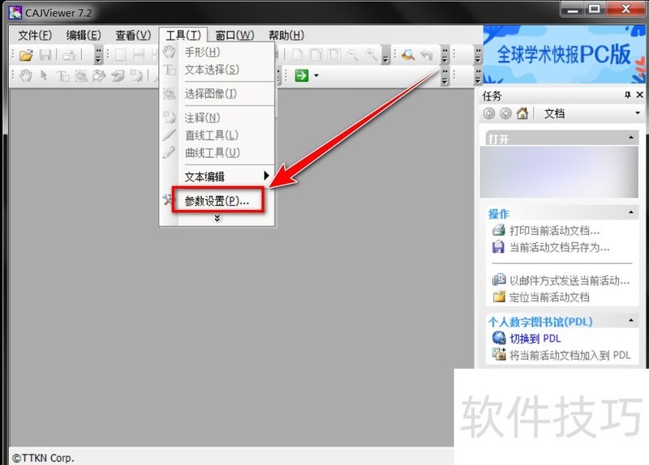Click 当前活动文档另存为... link
The width and height of the screenshot is (649, 465).
[560, 248]
